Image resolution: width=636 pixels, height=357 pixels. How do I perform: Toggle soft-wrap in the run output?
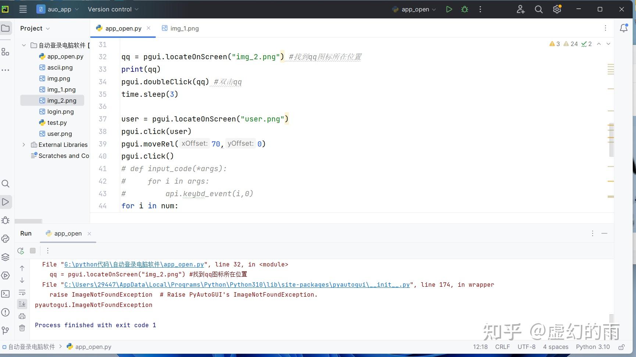22,292
